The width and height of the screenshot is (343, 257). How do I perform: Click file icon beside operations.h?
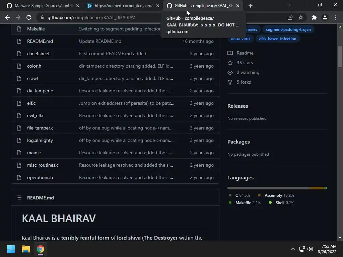click(x=19, y=177)
